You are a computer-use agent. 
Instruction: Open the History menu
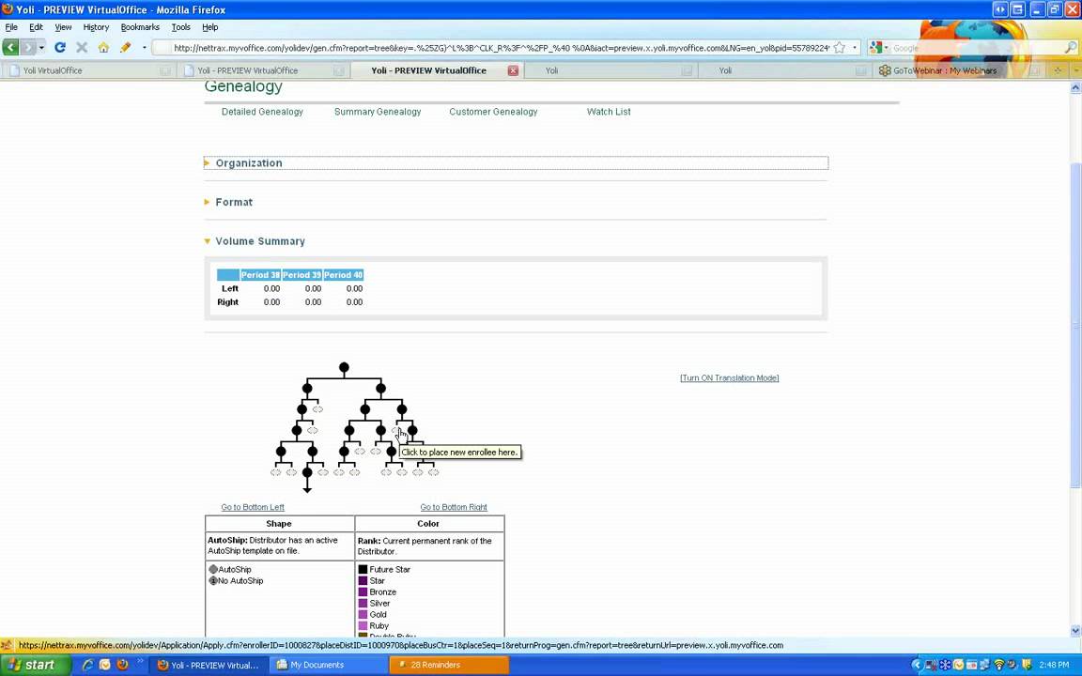pos(96,27)
